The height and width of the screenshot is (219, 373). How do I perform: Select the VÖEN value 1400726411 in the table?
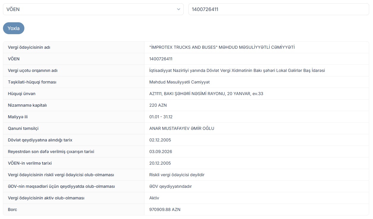161,59
